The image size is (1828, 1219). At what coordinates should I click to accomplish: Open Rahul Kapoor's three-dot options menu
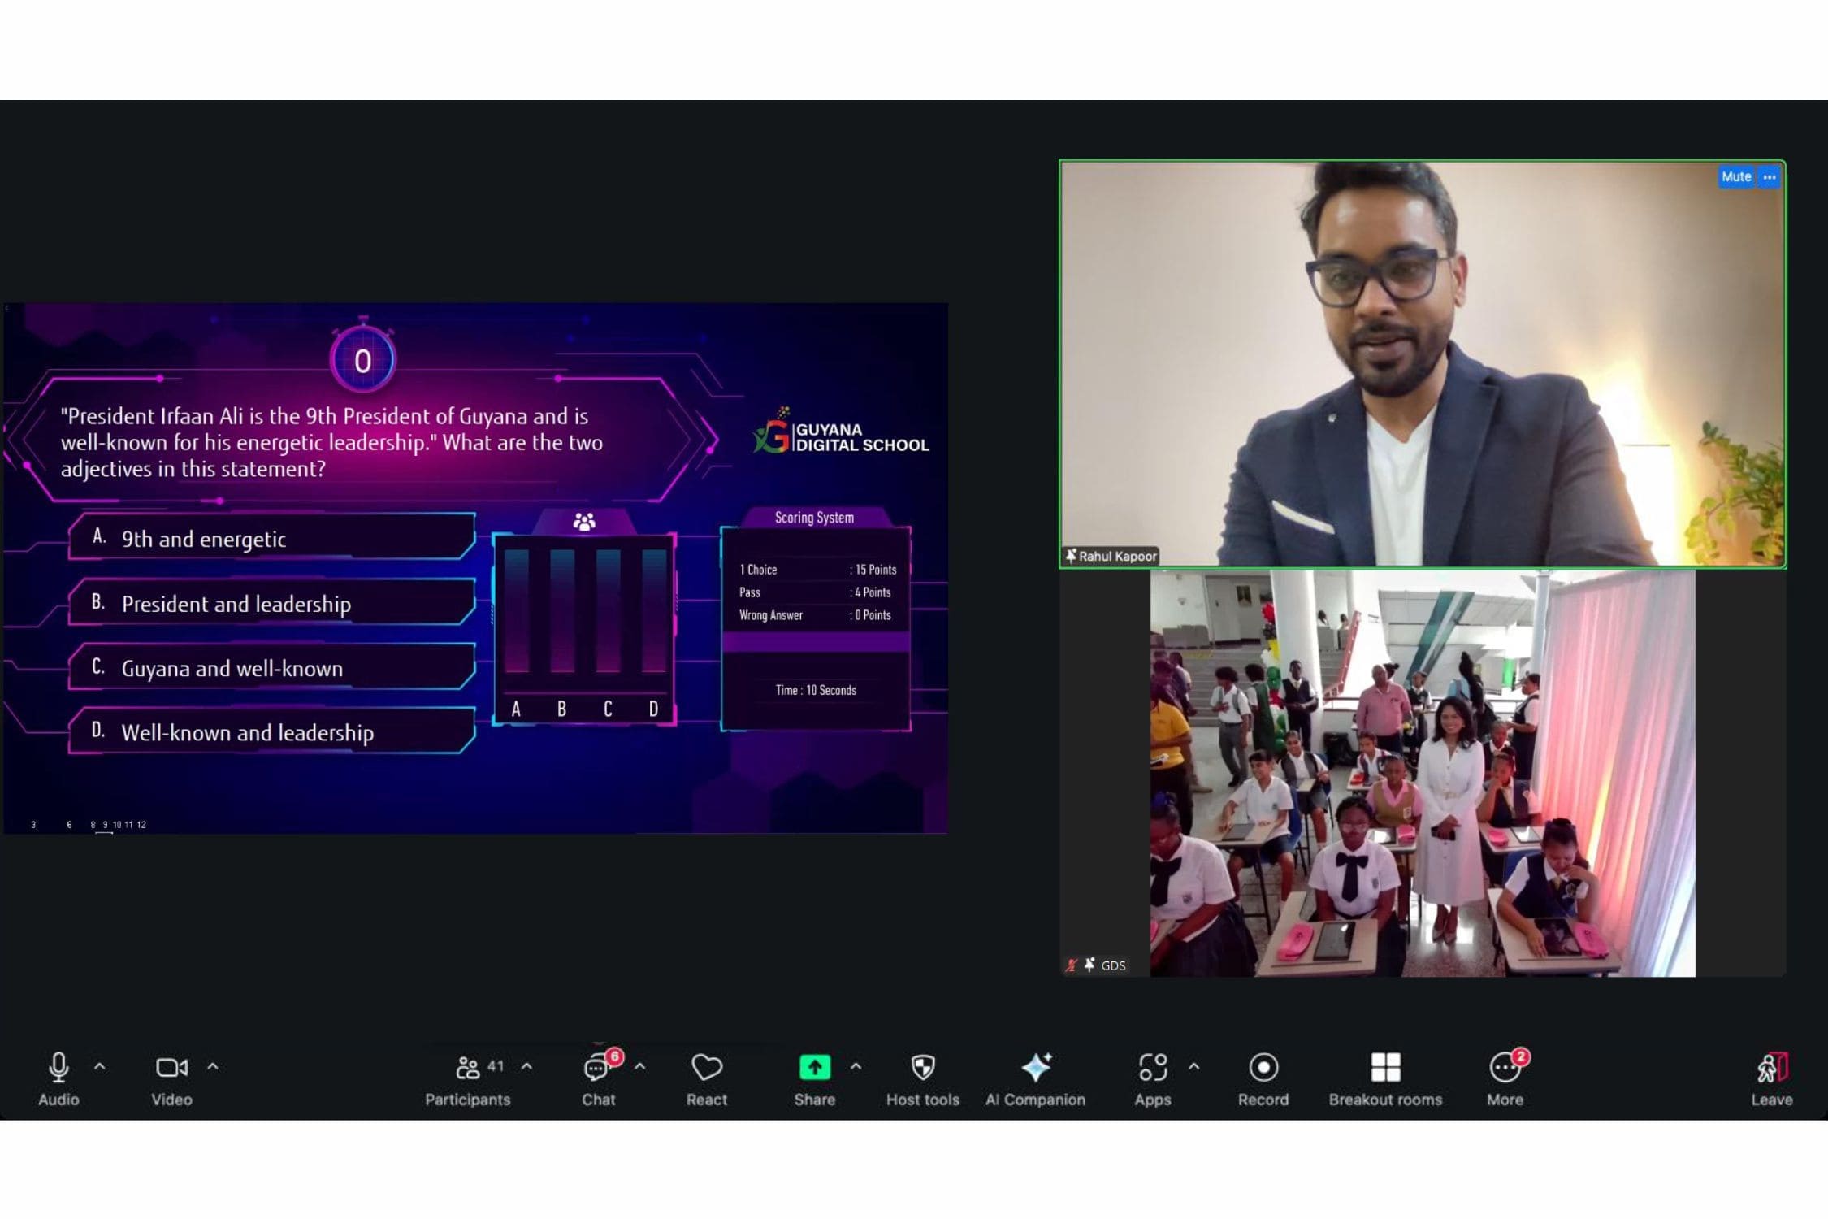[1770, 177]
